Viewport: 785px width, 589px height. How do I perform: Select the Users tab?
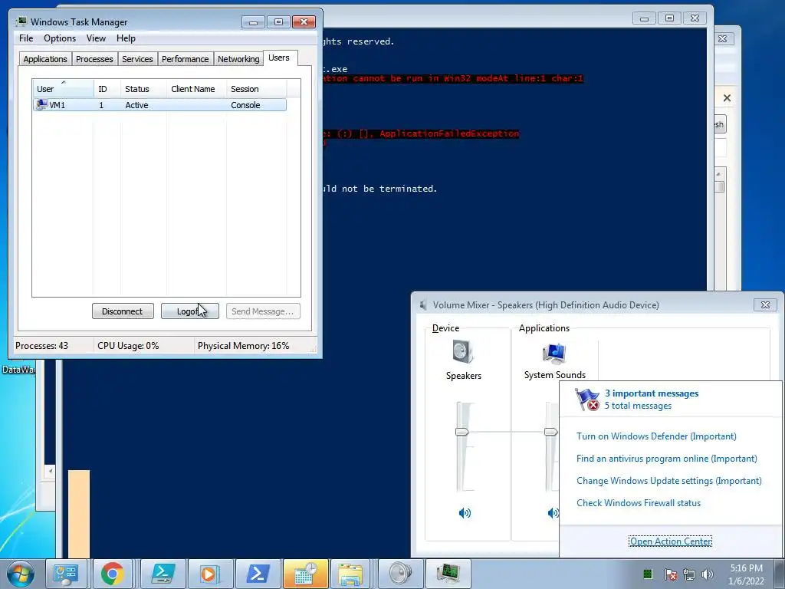click(x=279, y=58)
